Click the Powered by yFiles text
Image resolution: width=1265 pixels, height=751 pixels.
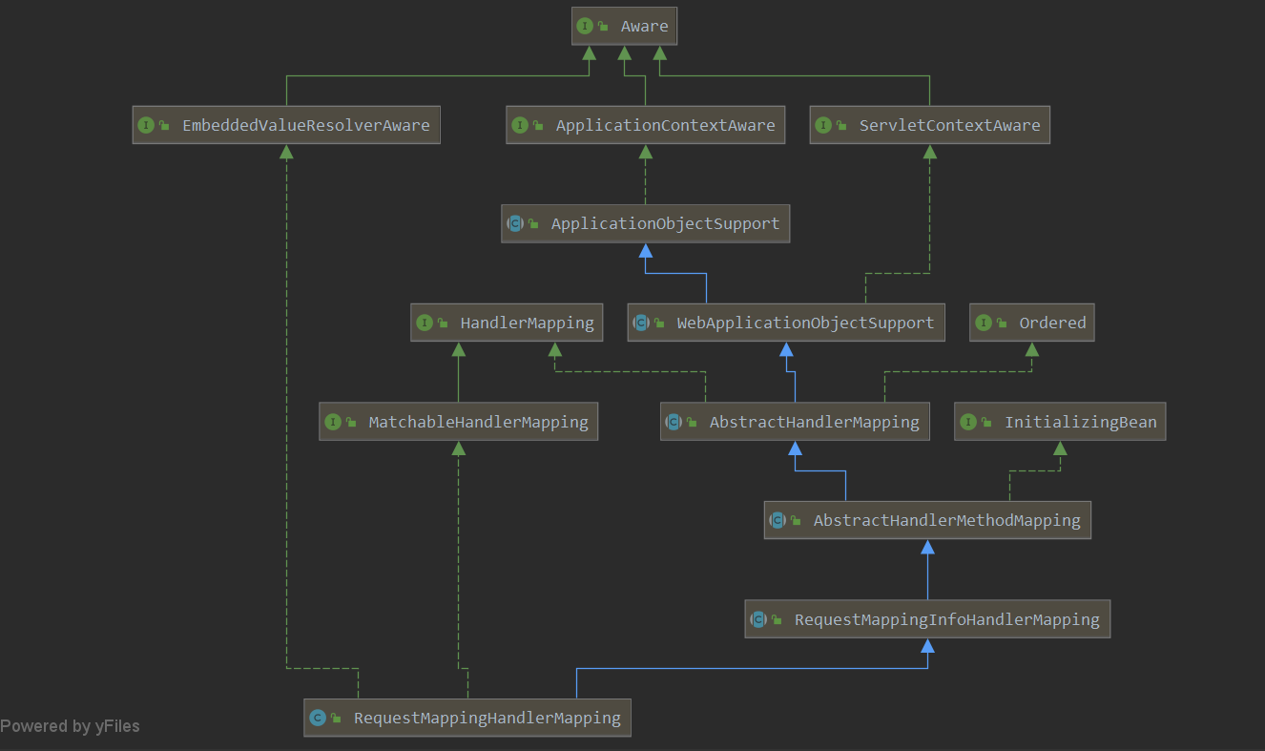71,726
